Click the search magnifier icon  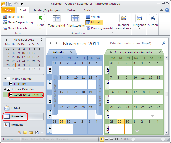(164, 43)
